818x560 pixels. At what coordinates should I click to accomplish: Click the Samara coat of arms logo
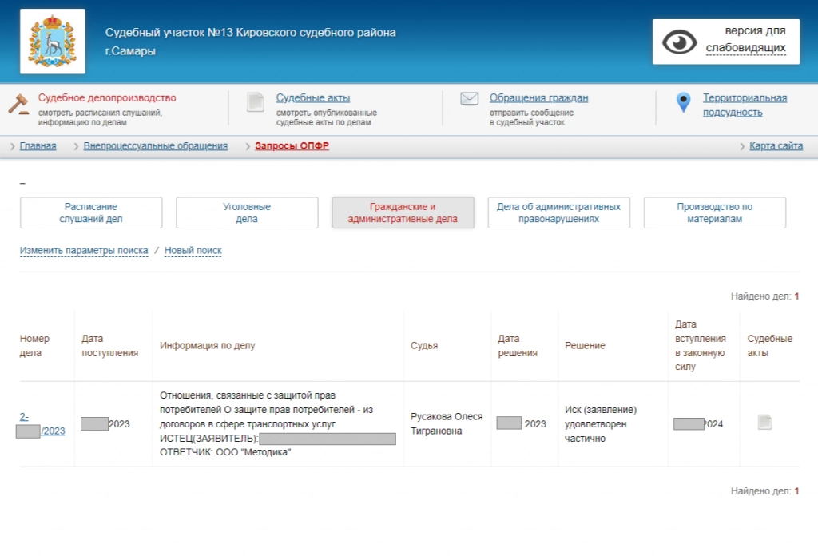[52, 42]
